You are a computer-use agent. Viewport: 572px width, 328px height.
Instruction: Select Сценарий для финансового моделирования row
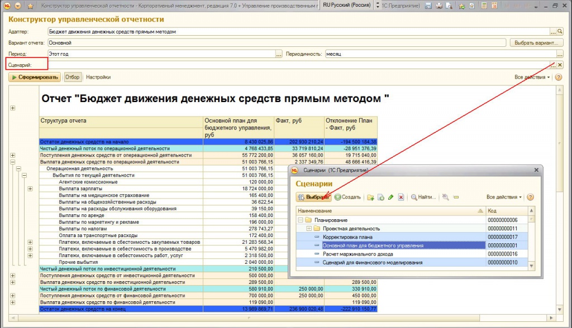tap(412, 262)
